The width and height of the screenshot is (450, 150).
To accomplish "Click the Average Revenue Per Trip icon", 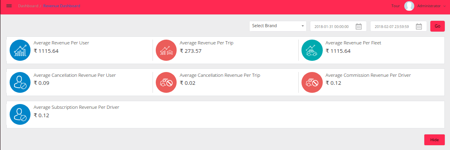I will [166, 50].
